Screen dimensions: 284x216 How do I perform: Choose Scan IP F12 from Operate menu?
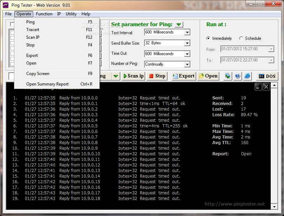[x=57, y=37]
